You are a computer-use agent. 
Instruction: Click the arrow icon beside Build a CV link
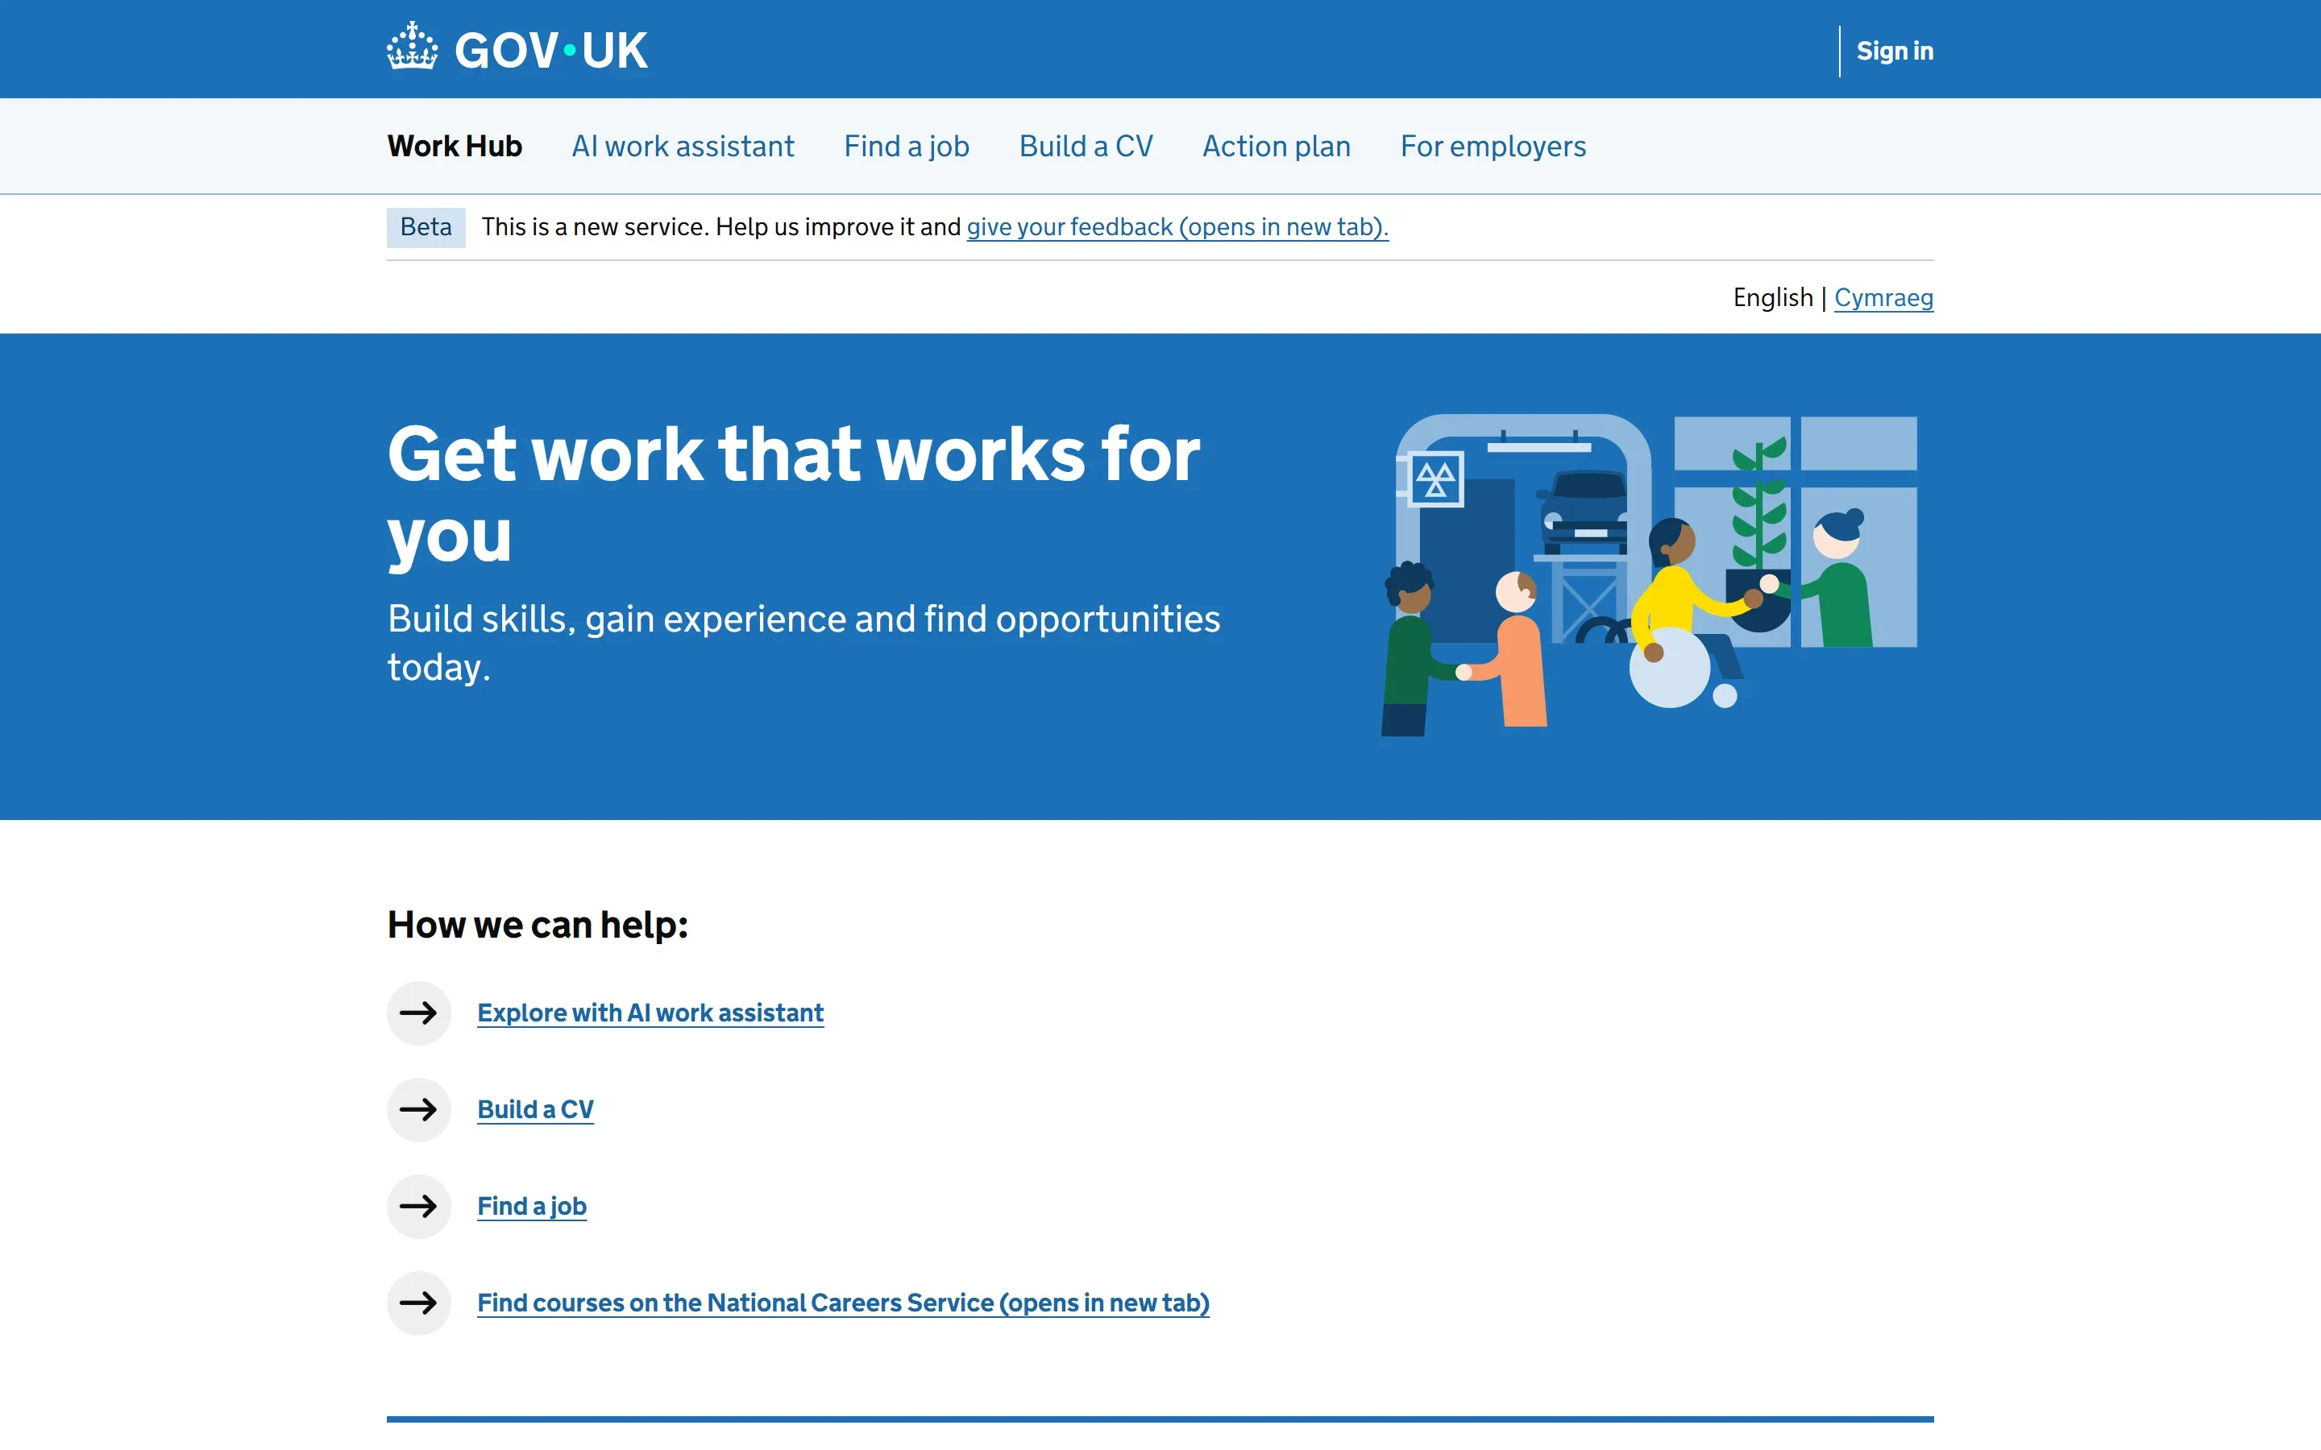click(x=418, y=1109)
